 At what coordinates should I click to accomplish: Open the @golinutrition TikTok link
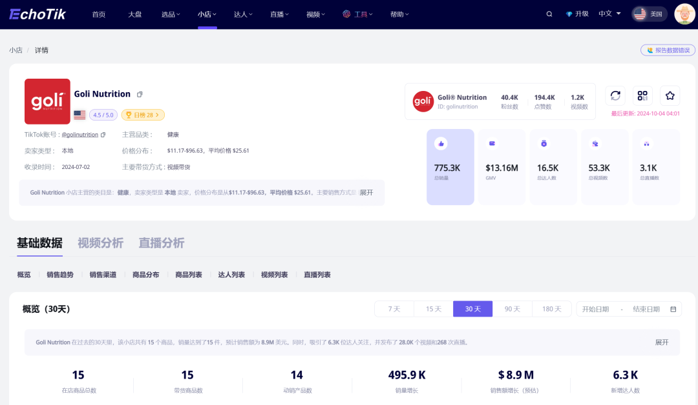tap(80, 135)
